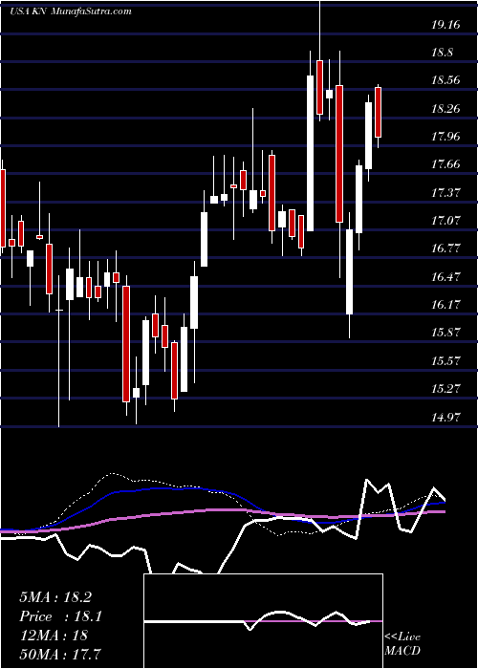Click the <<Live MACD label
Screen dimensions: 478x669
coord(402,644)
